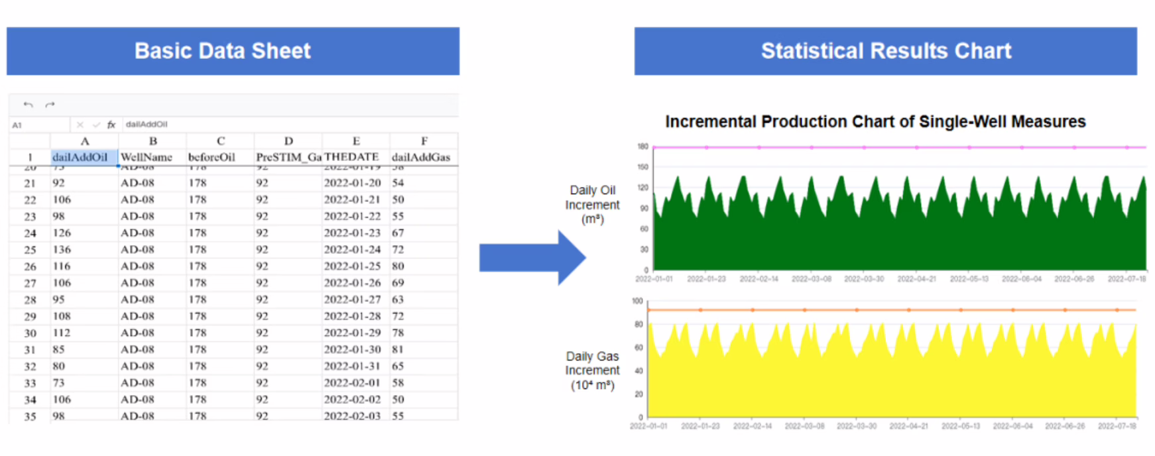Screen dimensions: 1155x456
Task: Click the Basic Data Sheet banner
Action: pyautogui.click(x=233, y=51)
